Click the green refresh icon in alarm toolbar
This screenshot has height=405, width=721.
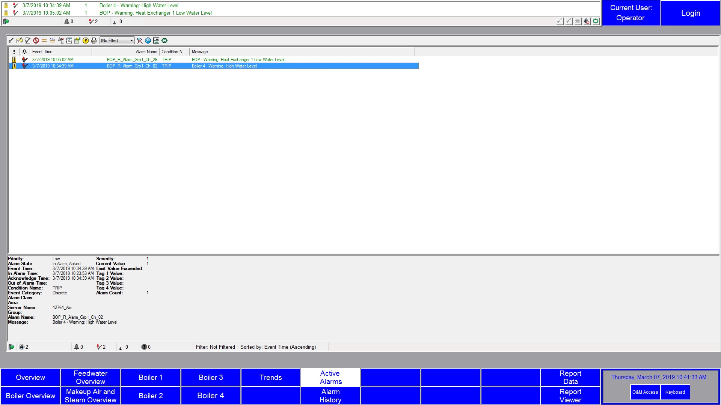(x=164, y=40)
